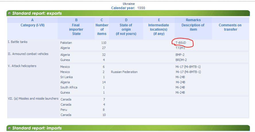The image size is (255, 132).
Task: Expand the Standard report: imports section icon
Action: (9, 128)
